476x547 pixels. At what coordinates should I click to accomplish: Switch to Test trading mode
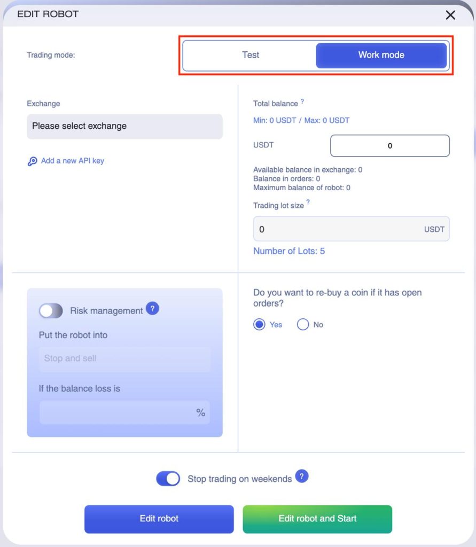point(251,55)
